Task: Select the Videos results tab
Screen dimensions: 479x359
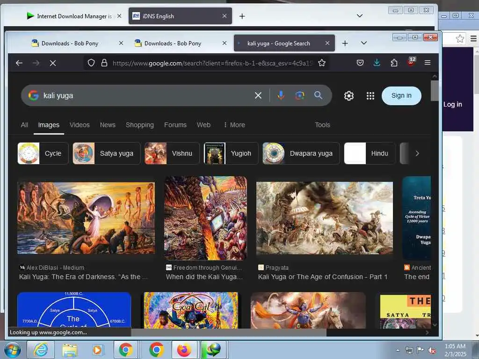Action: pyautogui.click(x=80, y=125)
